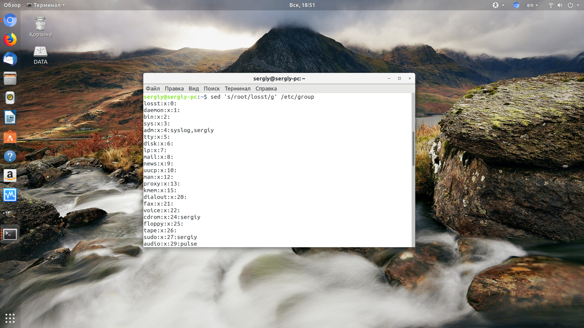This screenshot has height=328, width=584.
Task: Click the terminal vertical scrollbar
Action: point(413,148)
